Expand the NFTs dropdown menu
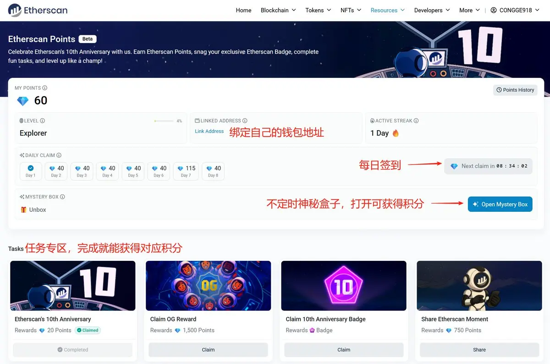This screenshot has height=364, width=550. tap(351, 10)
